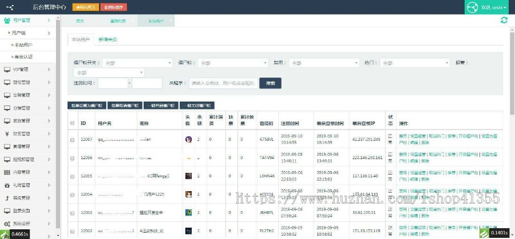Select the 新增会员 inner tab
Image resolution: width=515 pixels, height=239 pixels.
click(108, 39)
